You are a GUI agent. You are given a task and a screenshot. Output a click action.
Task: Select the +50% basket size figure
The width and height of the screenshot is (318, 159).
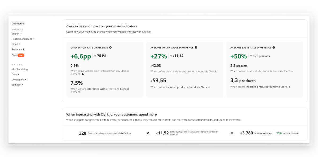tap(238, 56)
